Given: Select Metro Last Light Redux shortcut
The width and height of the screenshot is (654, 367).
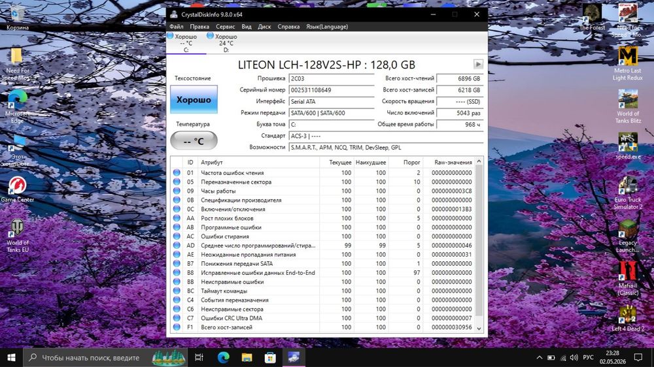Looking at the screenshot, I should 628,64.
